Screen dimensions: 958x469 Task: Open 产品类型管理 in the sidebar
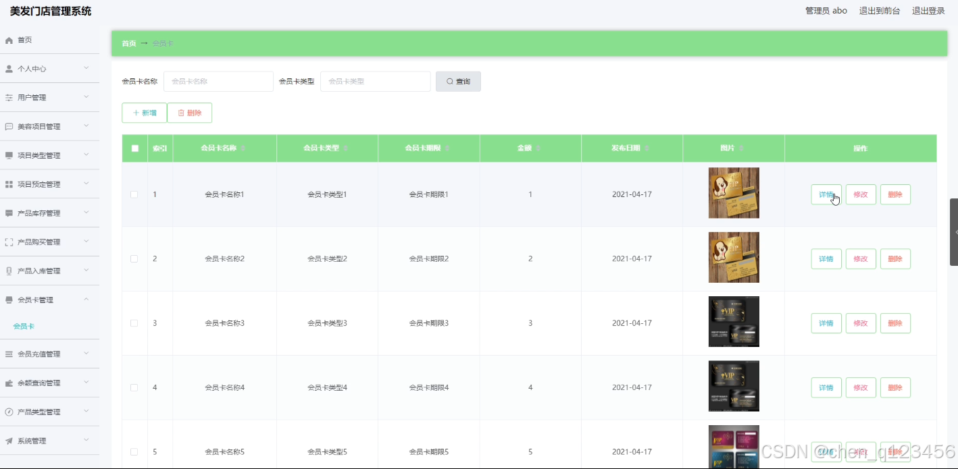click(x=49, y=412)
